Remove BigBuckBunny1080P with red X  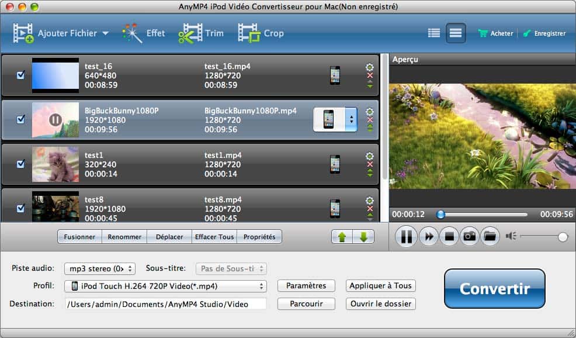[370, 119]
